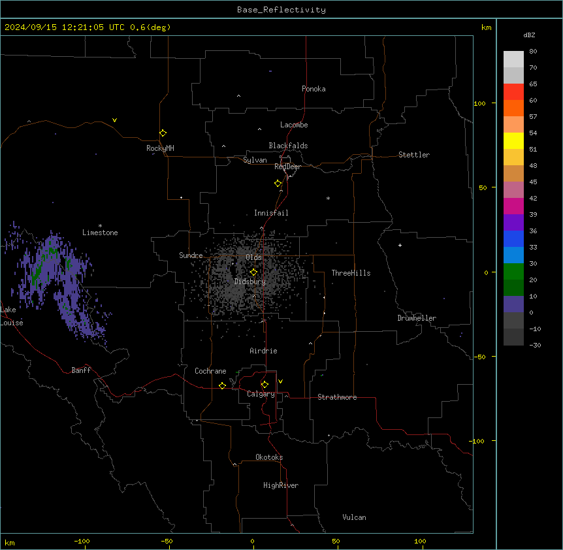Click the Strathmore label
Image resolution: width=563 pixels, height=550 pixels.
pos(337,397)
